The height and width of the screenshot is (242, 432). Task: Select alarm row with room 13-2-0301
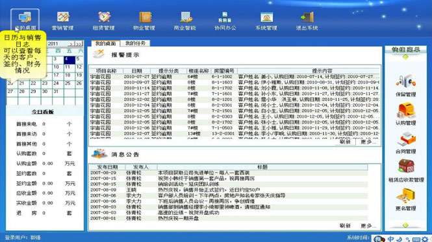[235, 134]
